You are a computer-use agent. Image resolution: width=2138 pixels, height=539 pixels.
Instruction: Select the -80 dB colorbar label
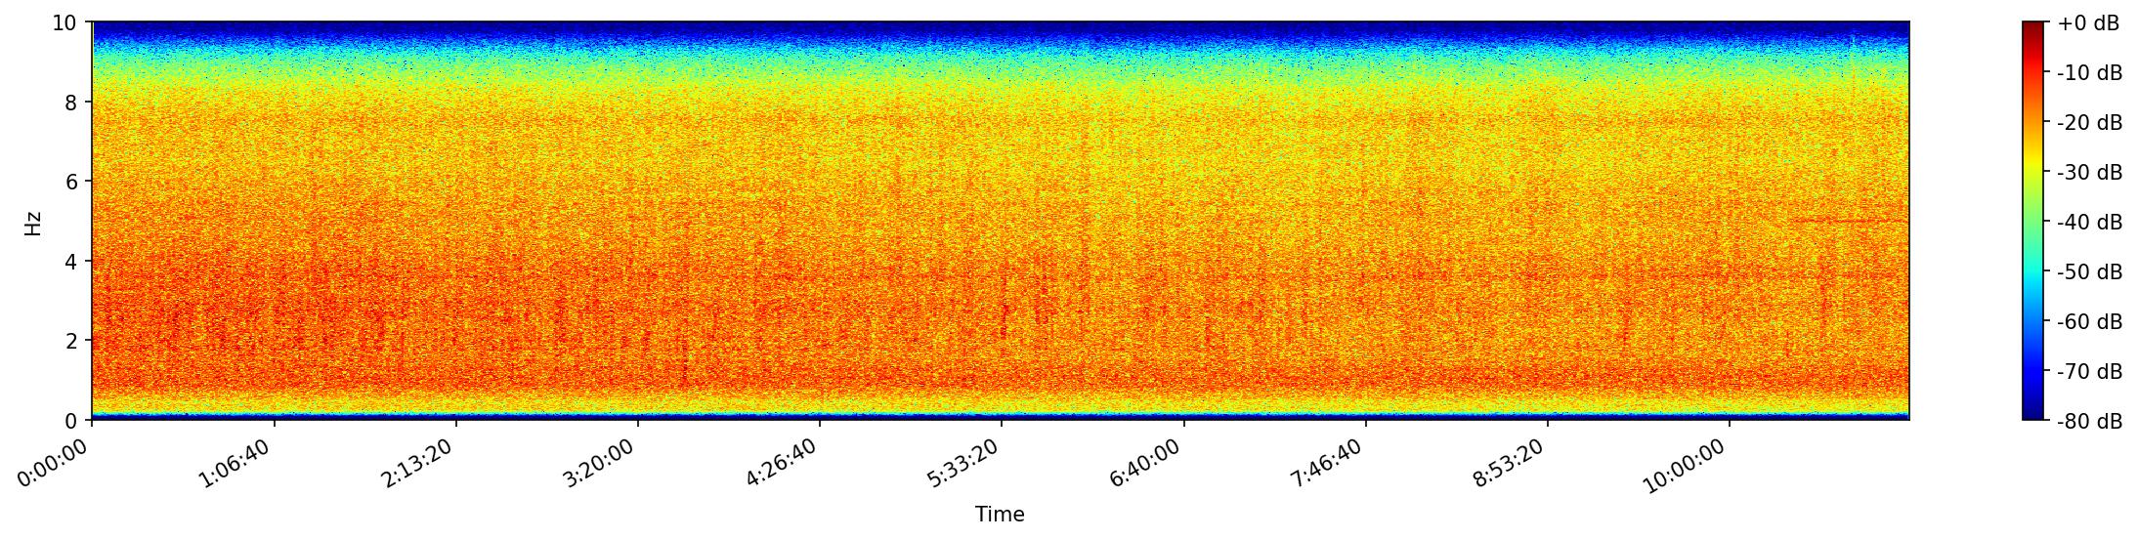coord(2089,422)
